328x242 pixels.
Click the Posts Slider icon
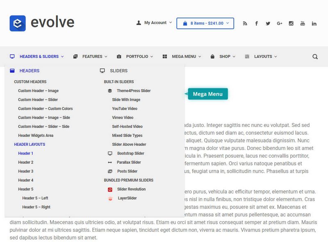(x=110, y=171)
